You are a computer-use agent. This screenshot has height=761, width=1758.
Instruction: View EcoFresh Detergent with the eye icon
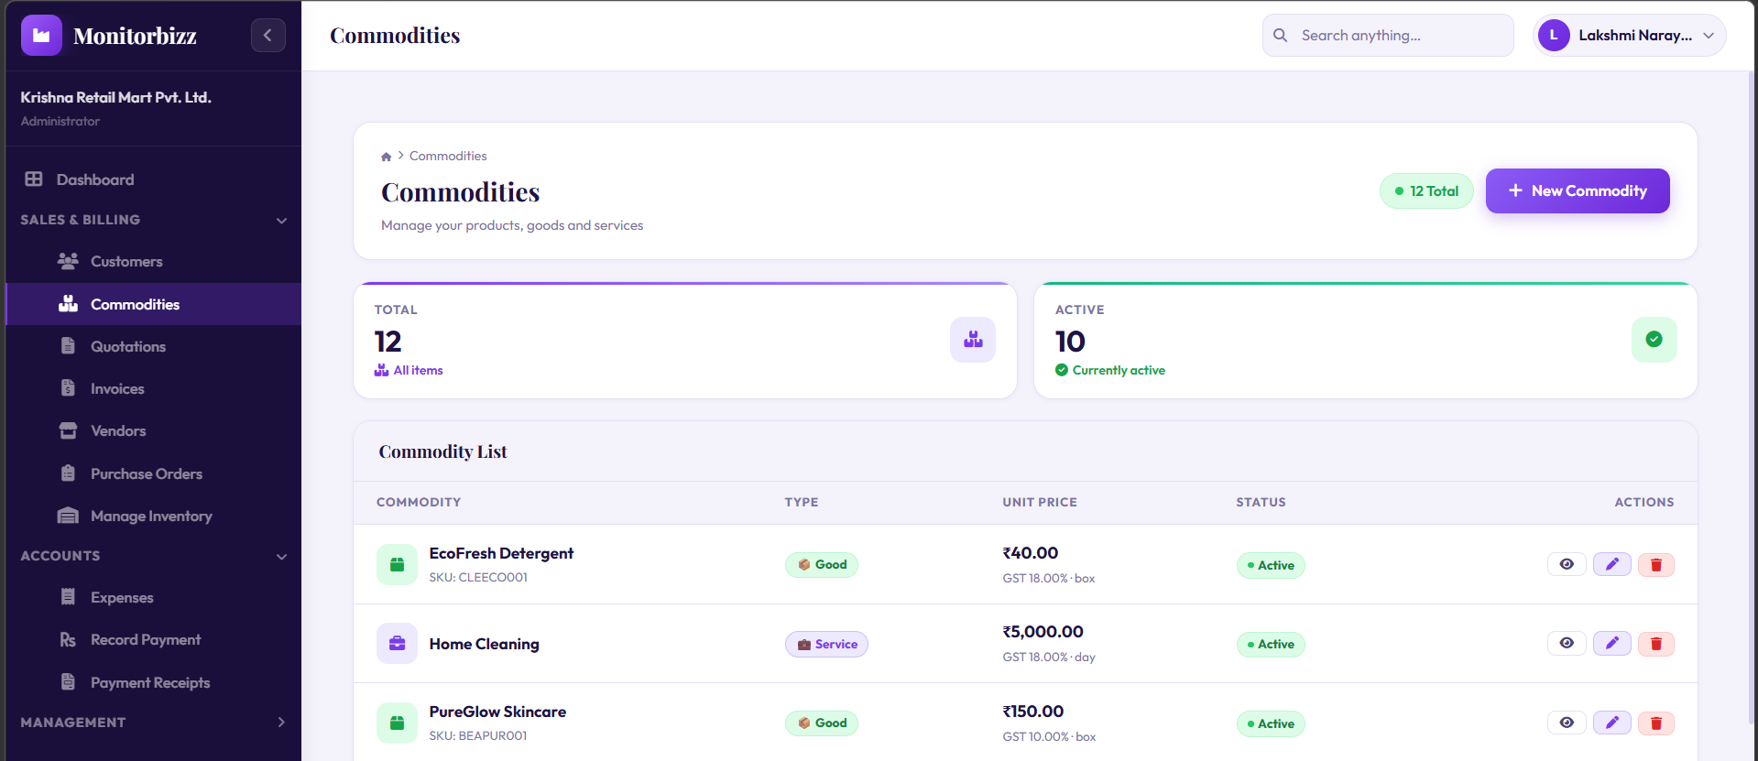(1567, 564)
